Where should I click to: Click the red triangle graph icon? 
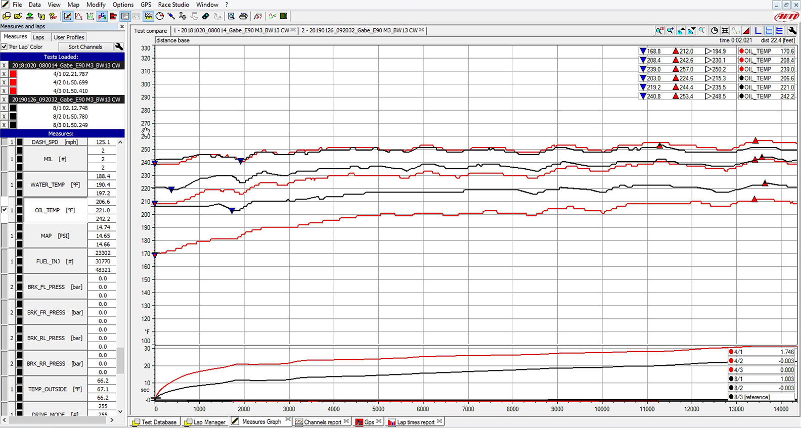pyautogui.click(x=746, y=31)
